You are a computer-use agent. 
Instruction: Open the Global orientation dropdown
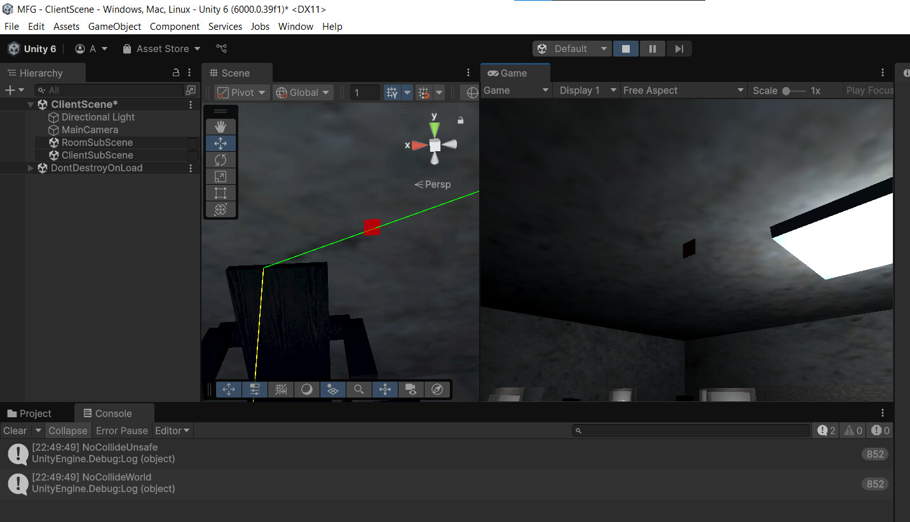(303, 92)
